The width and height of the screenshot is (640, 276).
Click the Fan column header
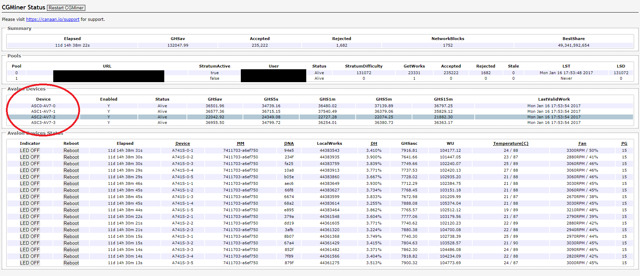582,143
